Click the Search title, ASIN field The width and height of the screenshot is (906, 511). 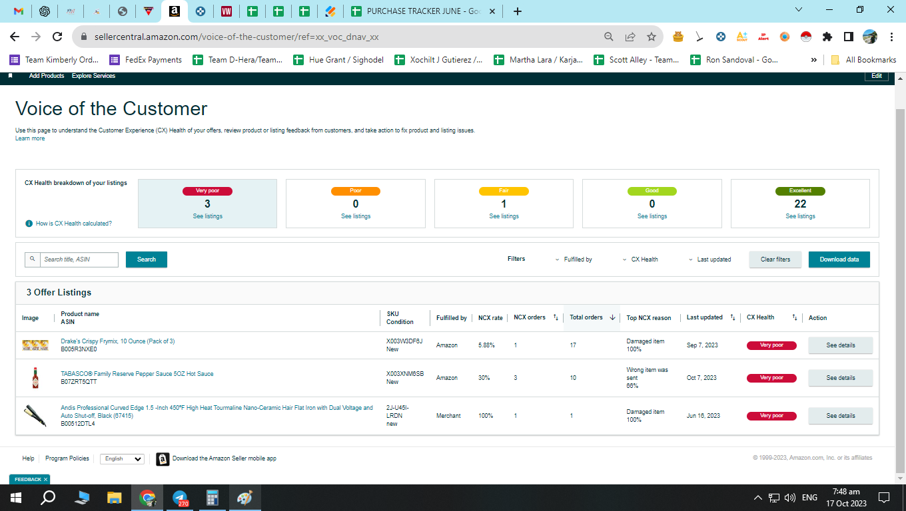coord(79,259)
